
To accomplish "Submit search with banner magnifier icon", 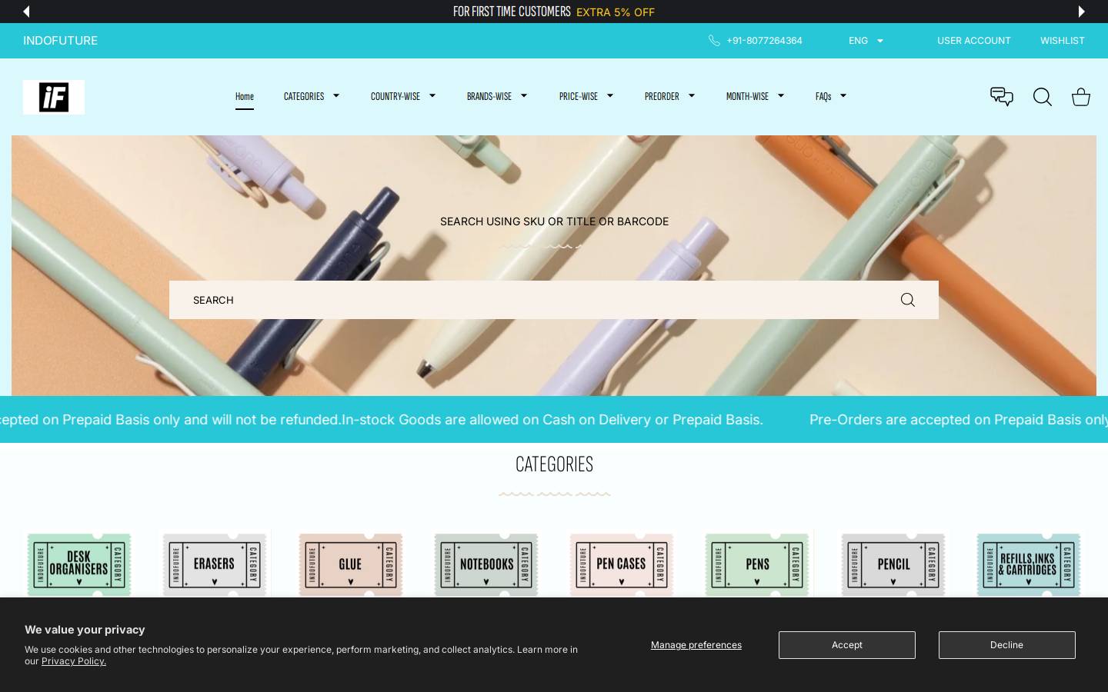I will point(907,300).
